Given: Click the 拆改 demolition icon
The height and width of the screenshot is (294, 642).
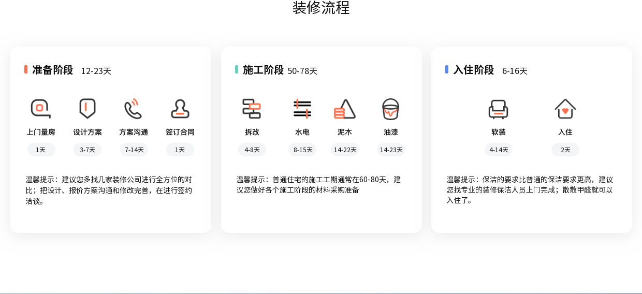Looking at the screenshot, I should 252,109.
